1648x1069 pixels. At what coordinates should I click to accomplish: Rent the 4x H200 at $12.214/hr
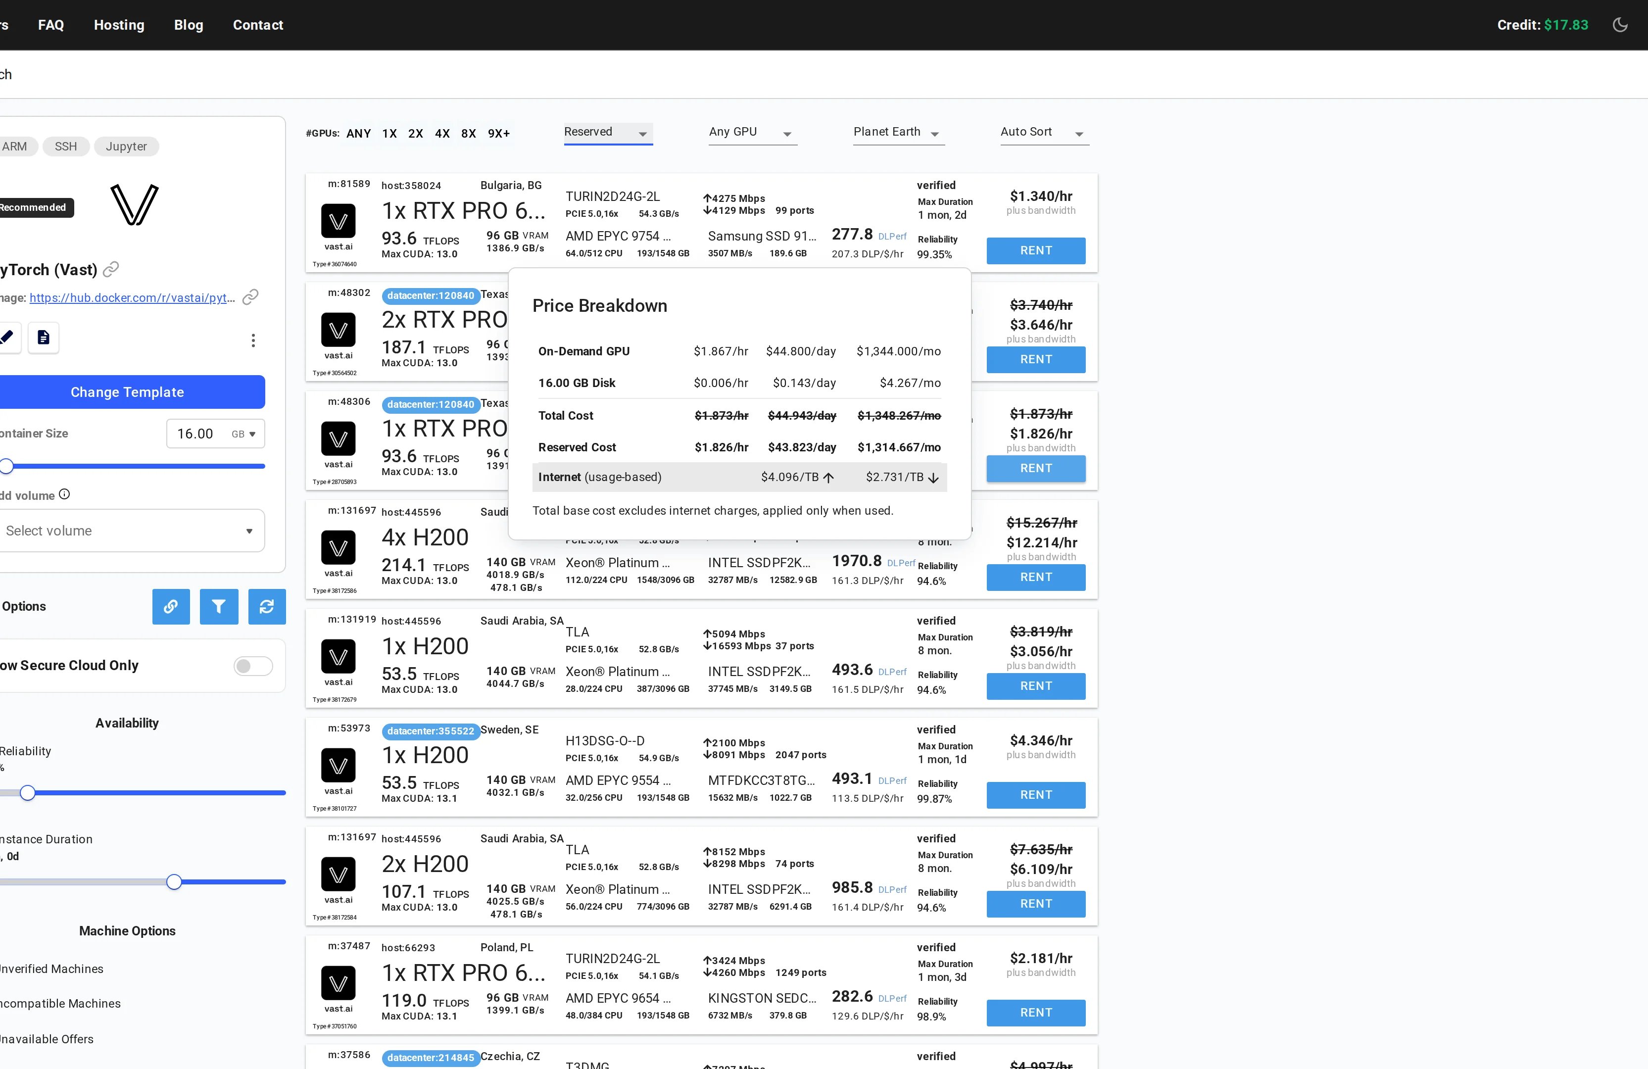1036,577
